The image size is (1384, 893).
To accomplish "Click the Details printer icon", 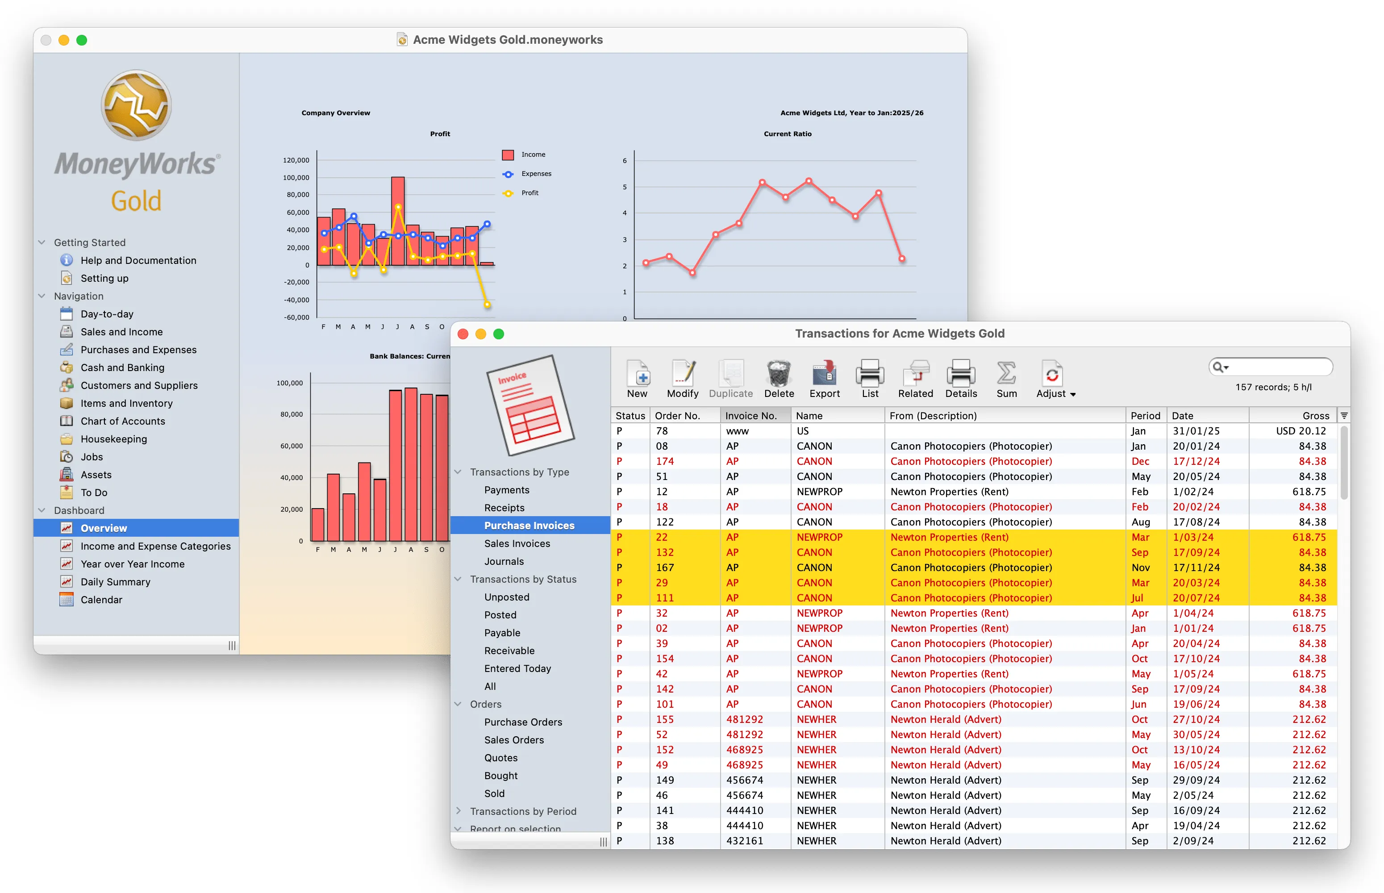I will (961, 374).
